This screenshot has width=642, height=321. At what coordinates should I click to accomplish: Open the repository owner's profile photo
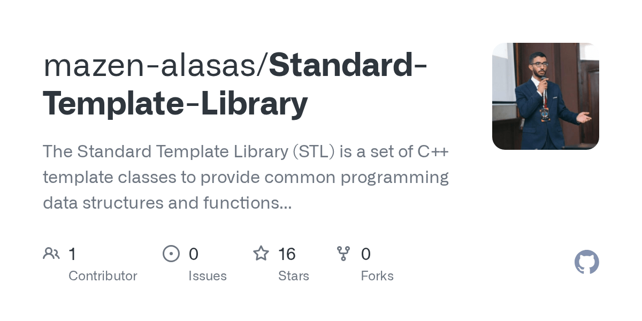pyautogui.click(x=545, y=96)
